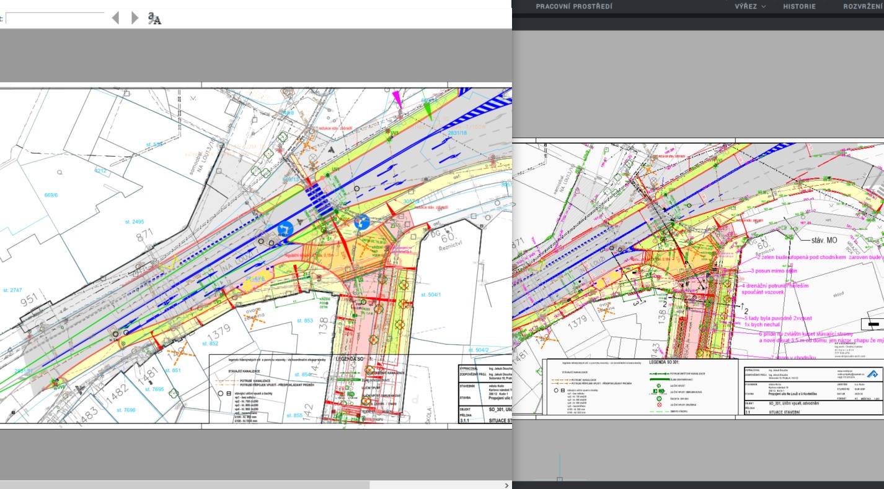Click the search text input field
884x489 pixels.
coord(55,19)
